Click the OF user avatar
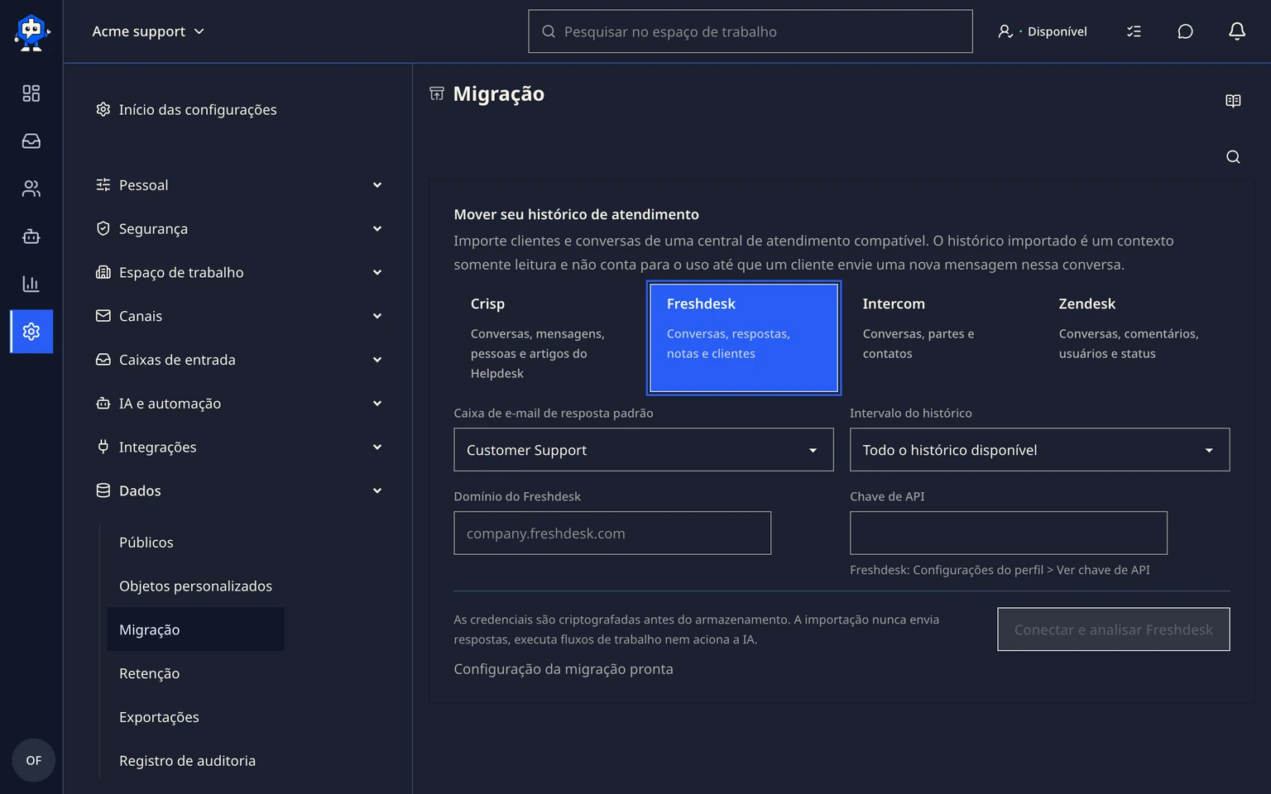1271x794 pixels. click(34, 760)
